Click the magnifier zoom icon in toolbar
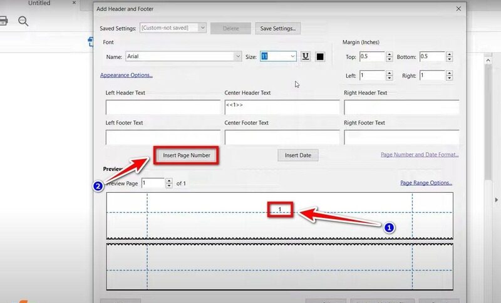The width and height of the screenshot is (501, 303). pos(23,21)
